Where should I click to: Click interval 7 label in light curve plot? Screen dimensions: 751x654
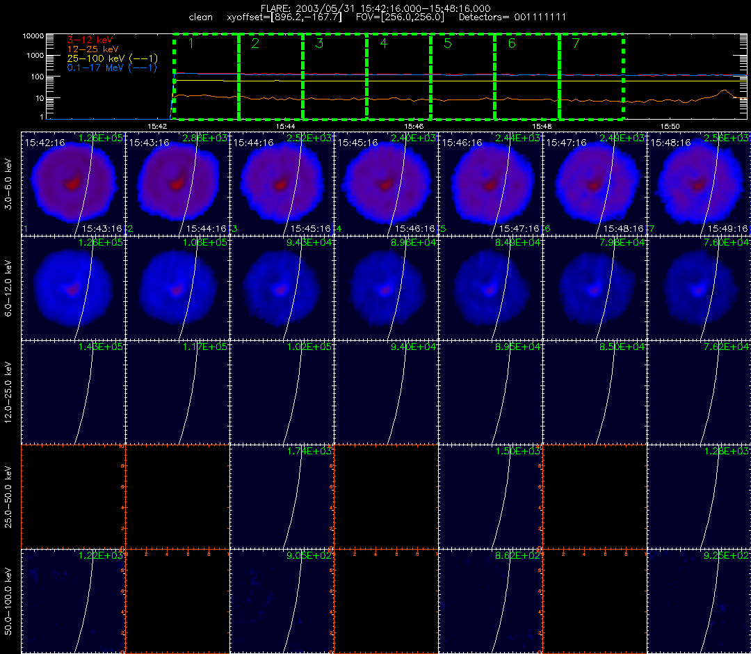pyautogui.click(x=576, y=44)
